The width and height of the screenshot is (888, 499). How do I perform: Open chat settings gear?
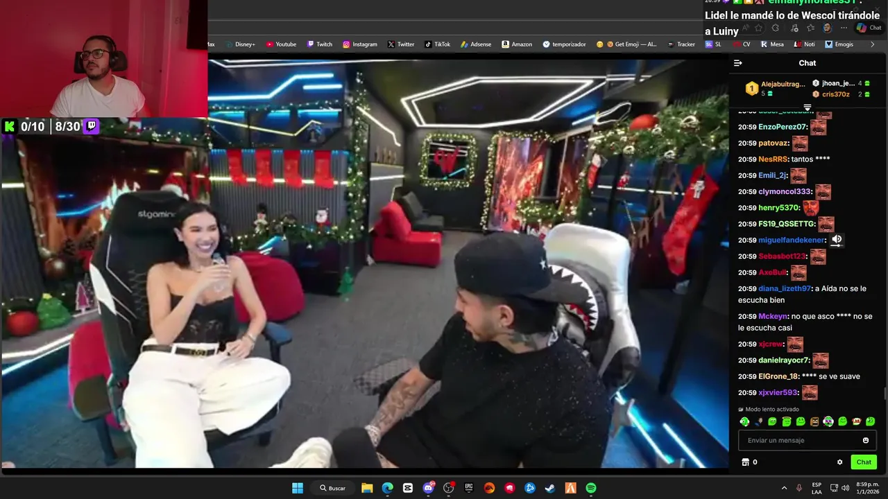839,462
